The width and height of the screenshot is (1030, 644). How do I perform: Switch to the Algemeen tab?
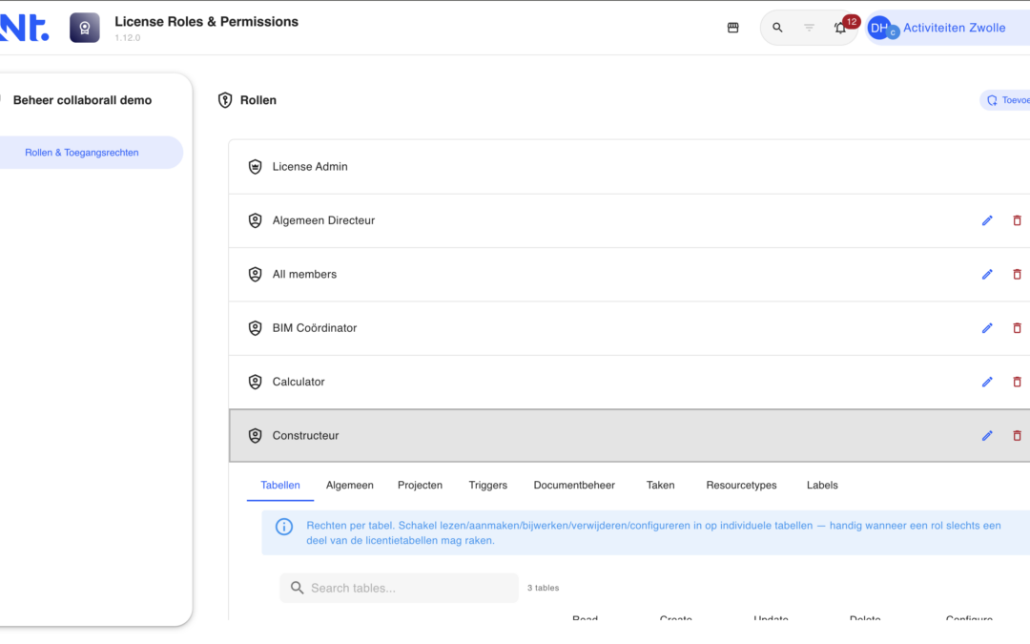click(x=349, y=485)
